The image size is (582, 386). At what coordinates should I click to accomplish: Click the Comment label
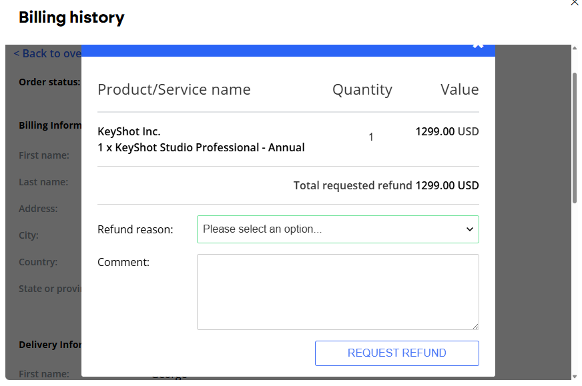coord(123,262)
